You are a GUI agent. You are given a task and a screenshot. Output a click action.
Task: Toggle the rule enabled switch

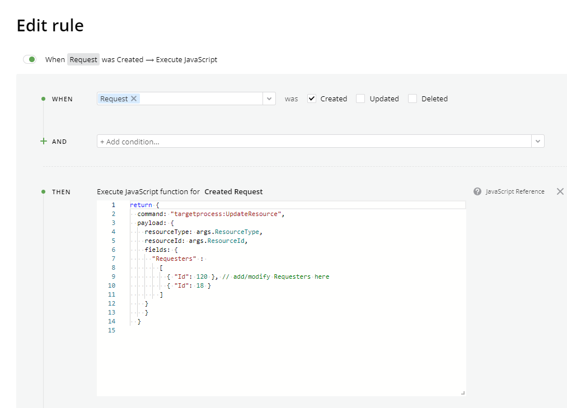click(30, 59)
